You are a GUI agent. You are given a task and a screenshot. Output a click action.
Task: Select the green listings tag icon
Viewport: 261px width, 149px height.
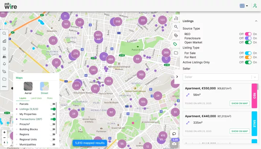click(x=176, y=44)
